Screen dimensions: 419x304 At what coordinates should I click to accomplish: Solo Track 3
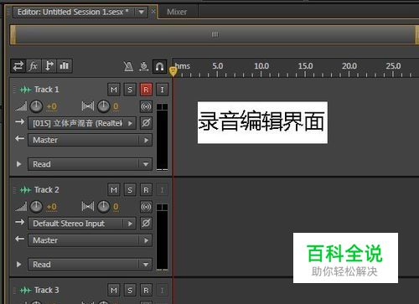tap(130, 291)
